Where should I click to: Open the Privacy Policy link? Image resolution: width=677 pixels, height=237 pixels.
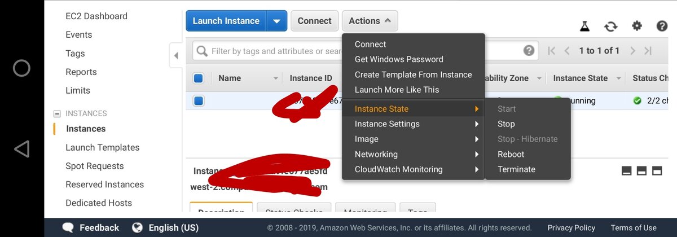[572, 228]
